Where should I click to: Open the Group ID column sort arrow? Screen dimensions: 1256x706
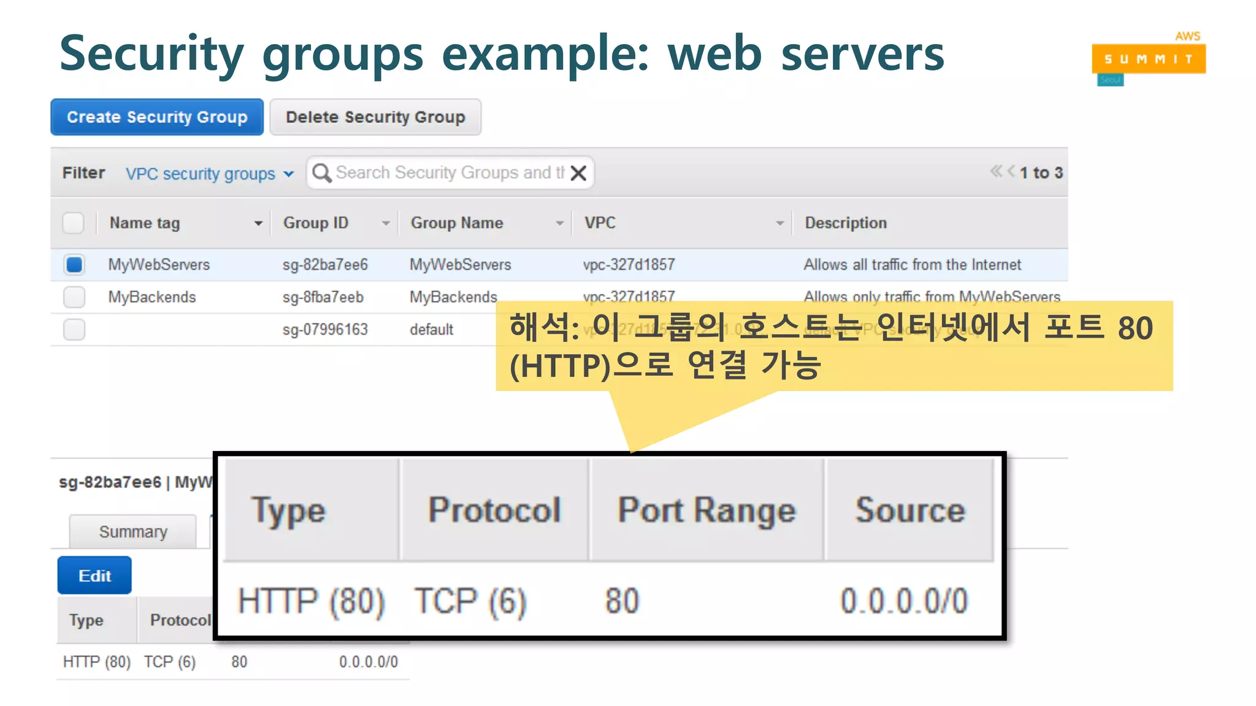point(386,224)
